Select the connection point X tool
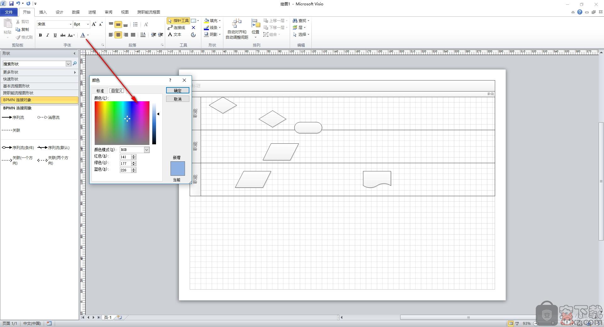 tap(193, 28)
